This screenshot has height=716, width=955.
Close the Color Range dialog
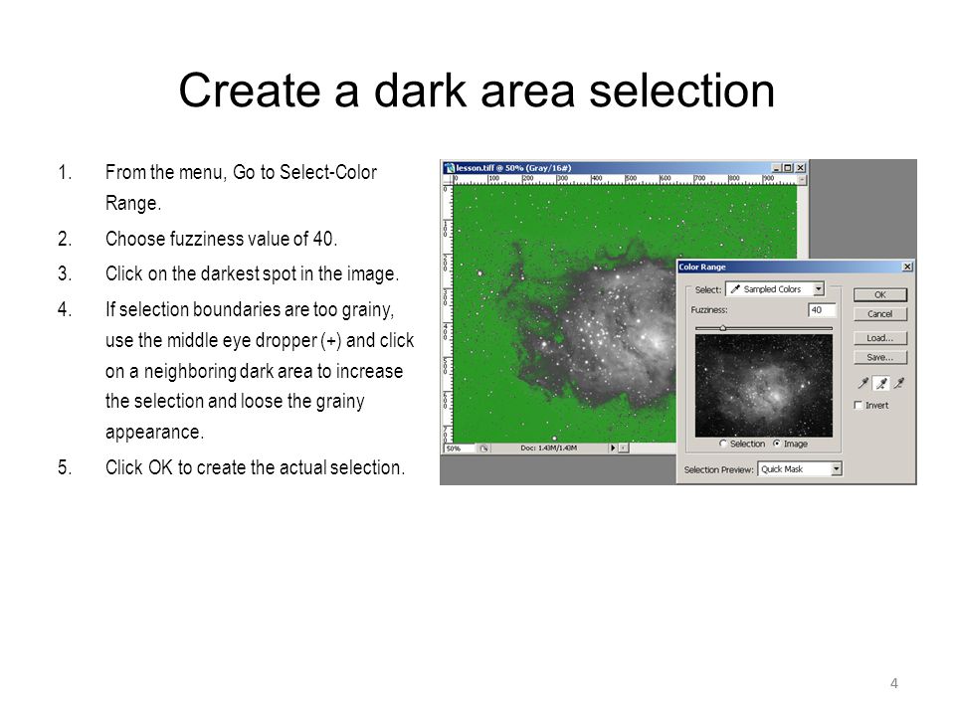click(907, 267)
